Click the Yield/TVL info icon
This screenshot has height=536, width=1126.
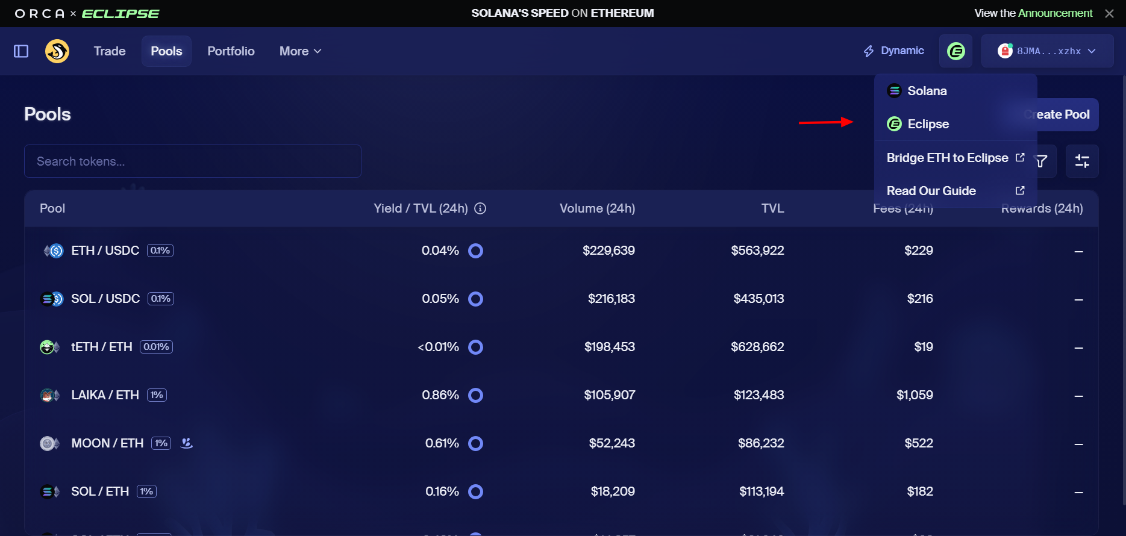coord(480,208)
